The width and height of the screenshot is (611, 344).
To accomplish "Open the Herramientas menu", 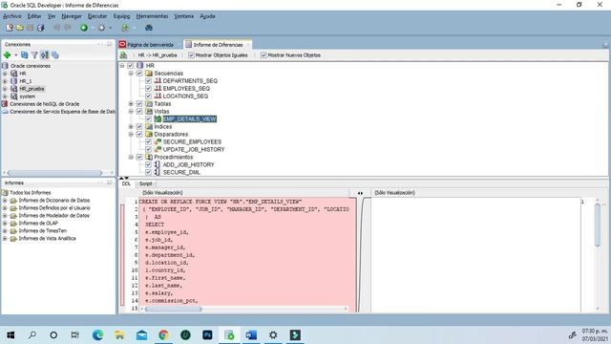I will pos(152,16).
